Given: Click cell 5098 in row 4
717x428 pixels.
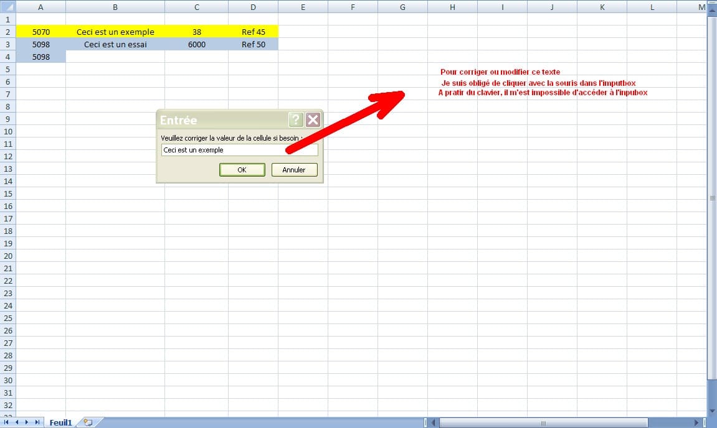Looking at the screenshot, I should pyautogui.click(x=40, y=57).
